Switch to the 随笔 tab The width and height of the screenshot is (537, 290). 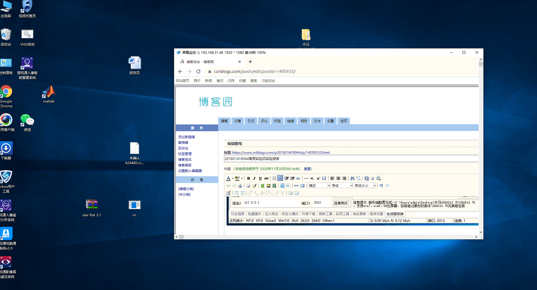224,121
